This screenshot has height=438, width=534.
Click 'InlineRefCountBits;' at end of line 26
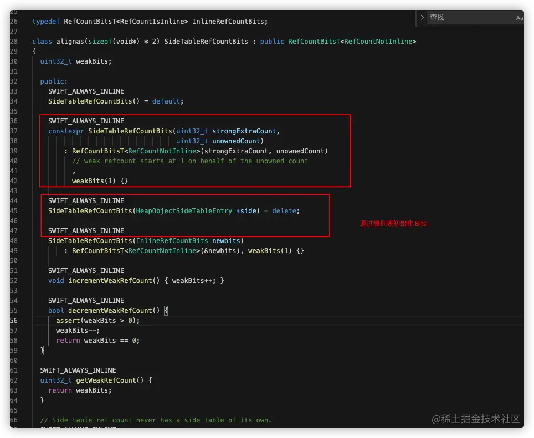coord(230,22)
